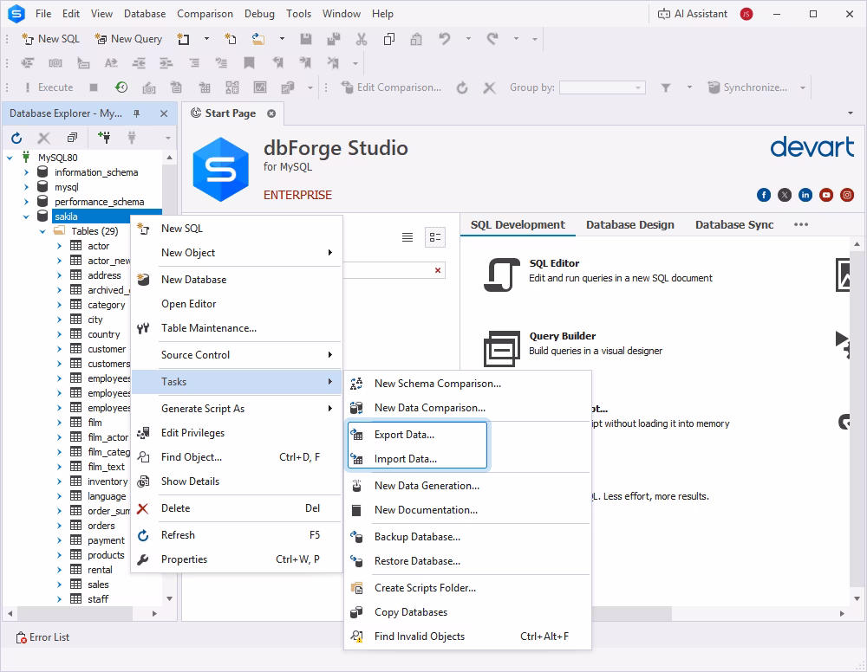The height and width of the screenshot is (672, 867).
Task: Expand the information_schema database node
Action: [x=26, y=172]
